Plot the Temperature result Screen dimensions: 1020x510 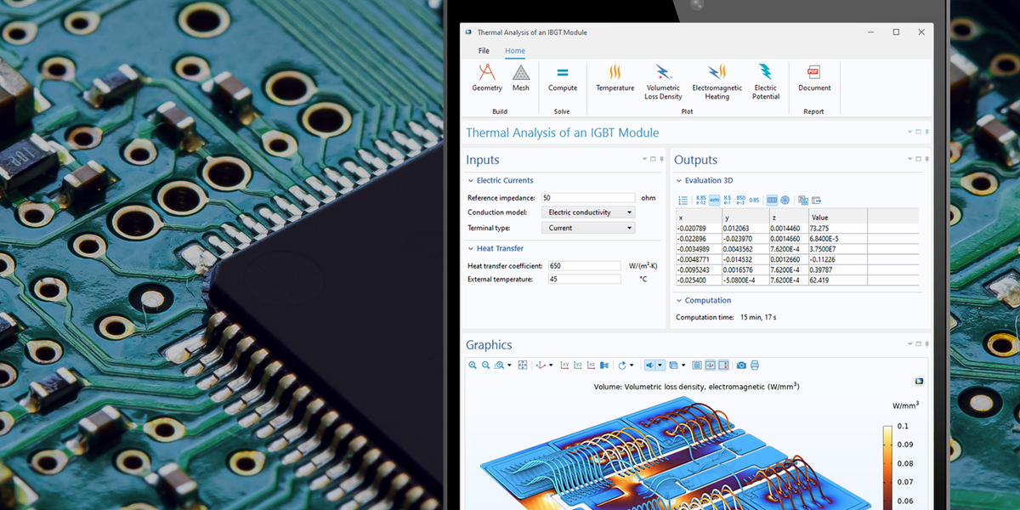tap(615, 76)
